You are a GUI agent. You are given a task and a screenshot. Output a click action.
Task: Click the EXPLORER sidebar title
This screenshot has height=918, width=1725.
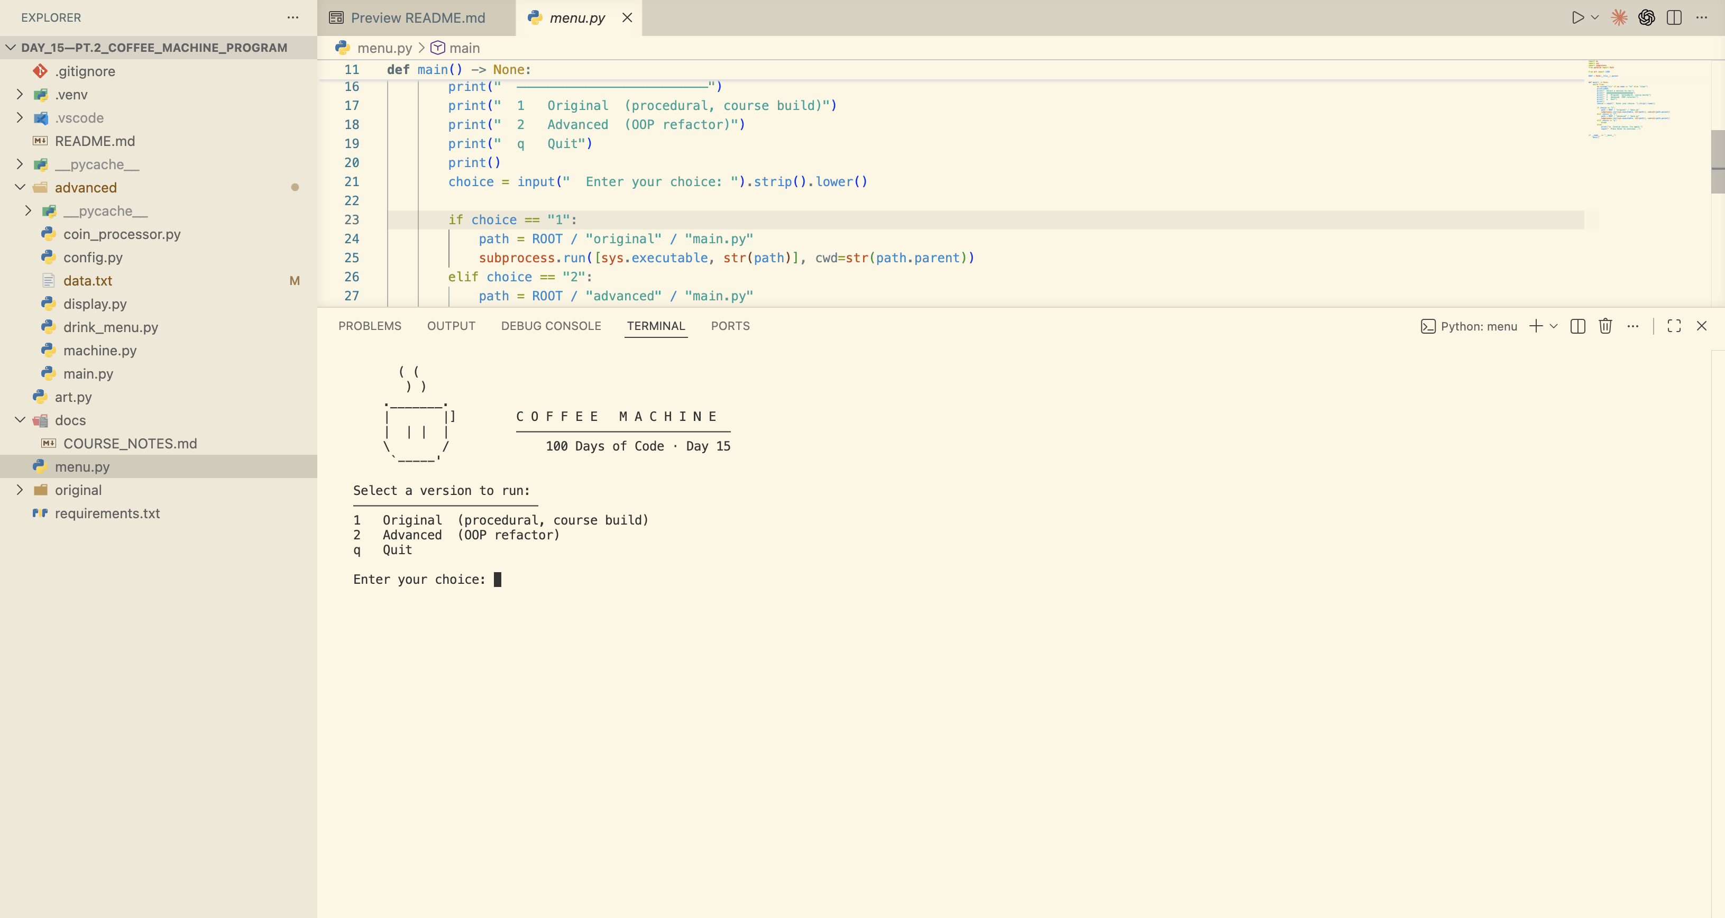click(51, 17)
